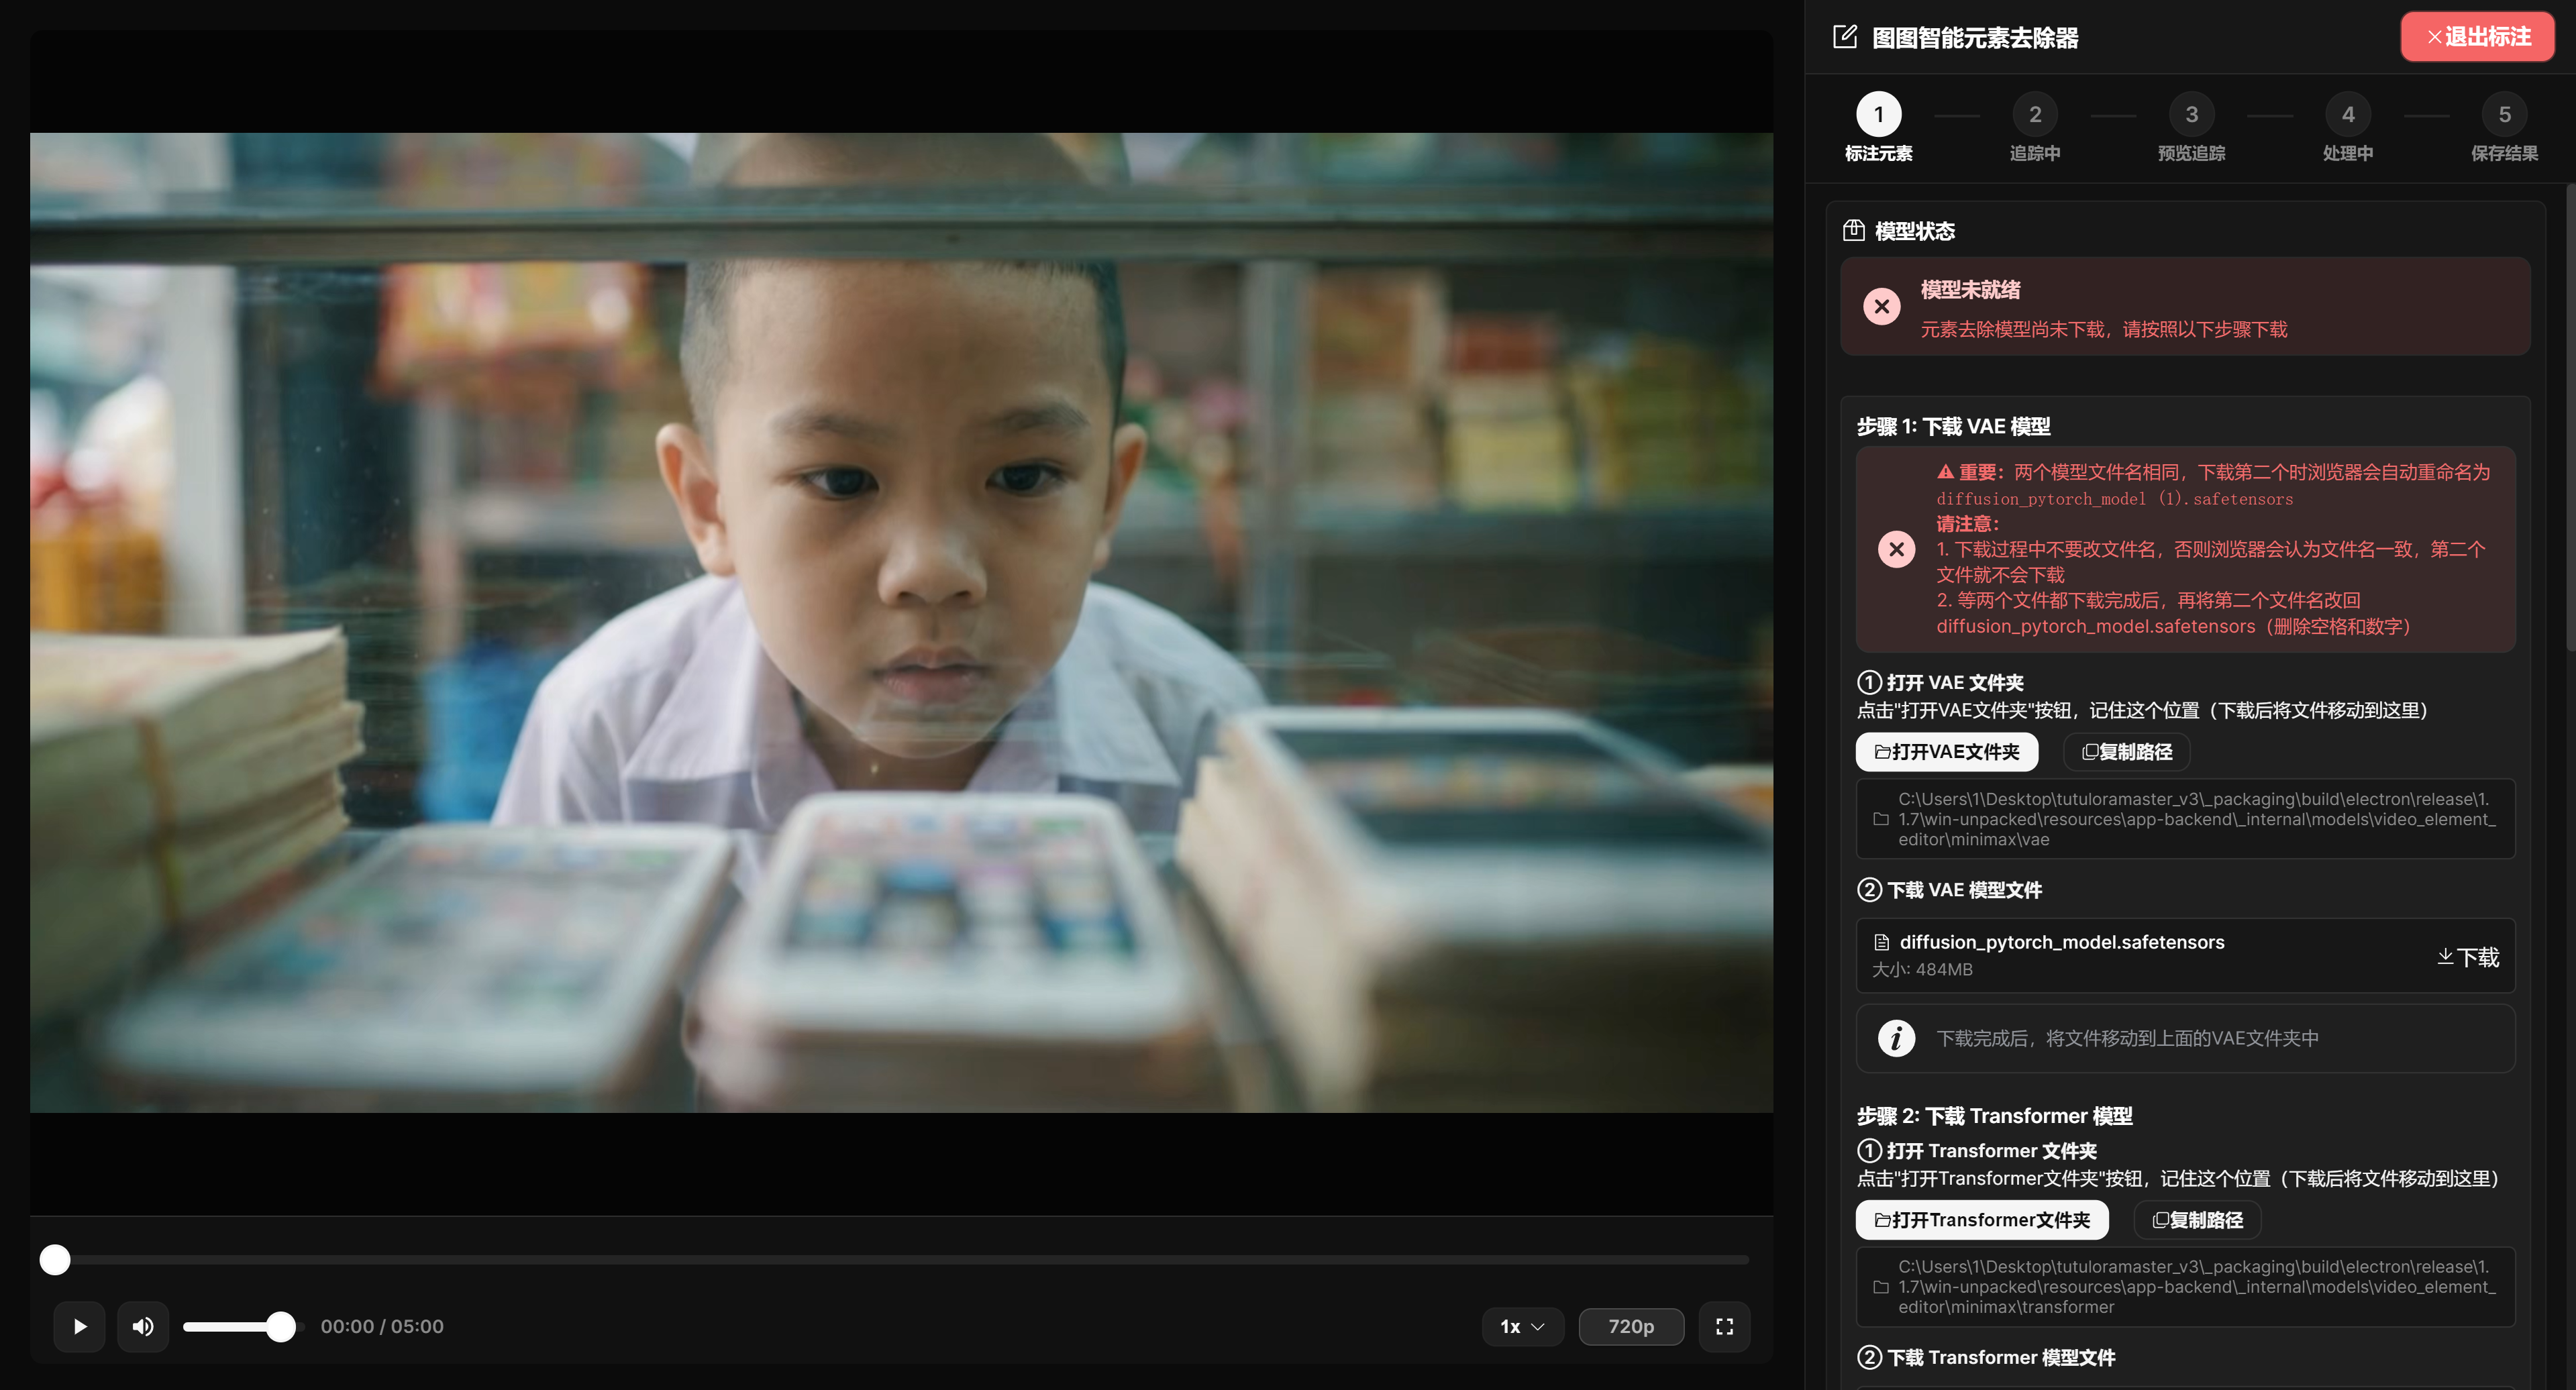Play the video

[x=80, y=1326]
